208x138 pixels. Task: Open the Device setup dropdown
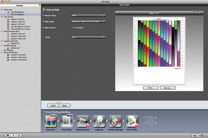(x=88, y=15)
